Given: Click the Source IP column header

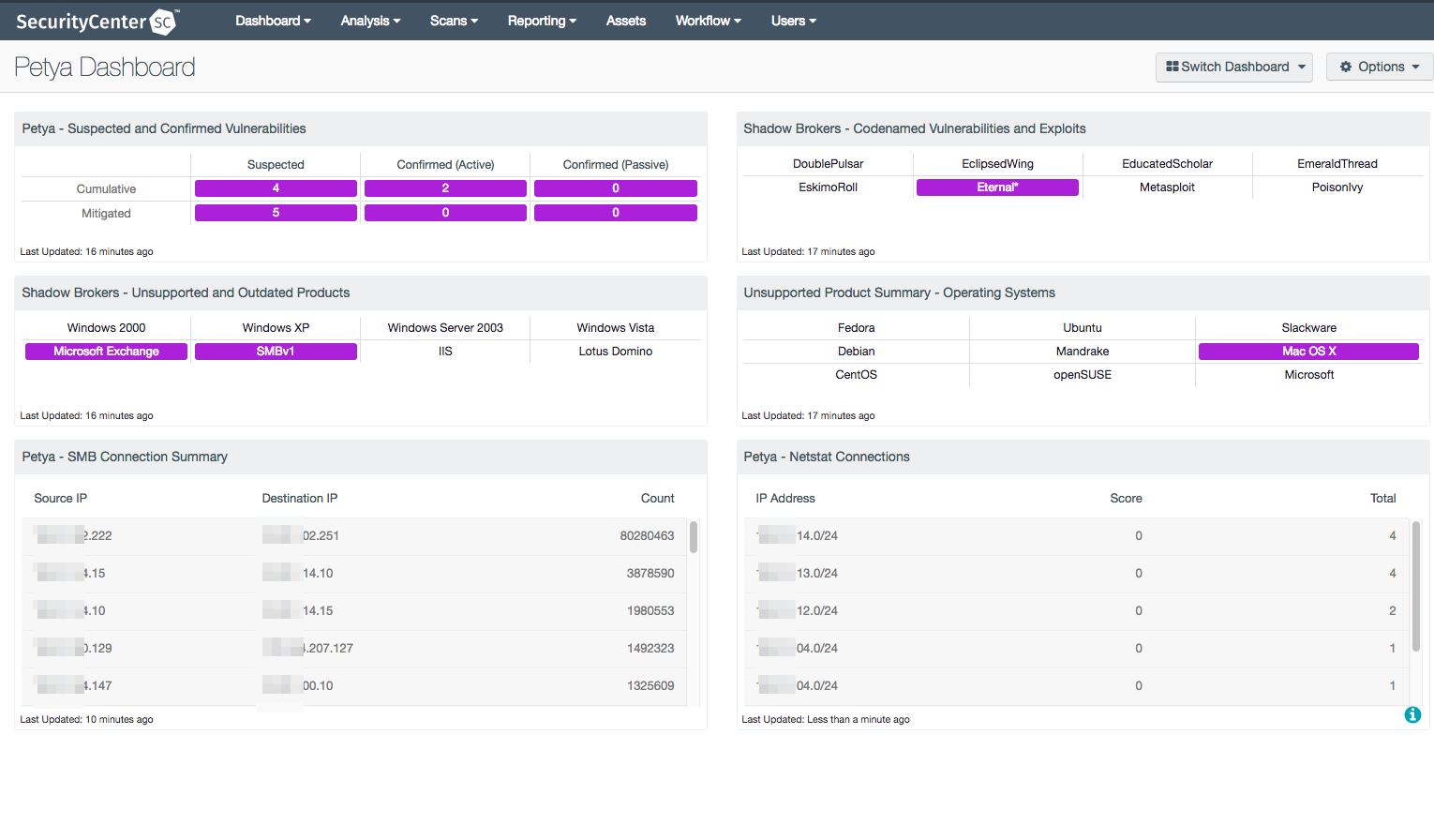Looking at the screenshot, I should click(61, 499).
